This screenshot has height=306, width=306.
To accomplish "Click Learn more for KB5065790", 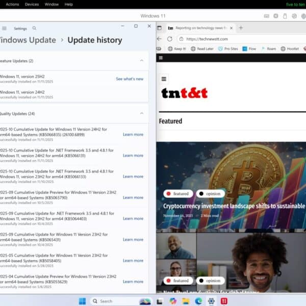I will tap(133, 197).
